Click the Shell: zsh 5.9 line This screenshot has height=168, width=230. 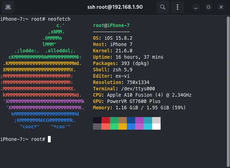pyautogui.click(x=113, y=70)
